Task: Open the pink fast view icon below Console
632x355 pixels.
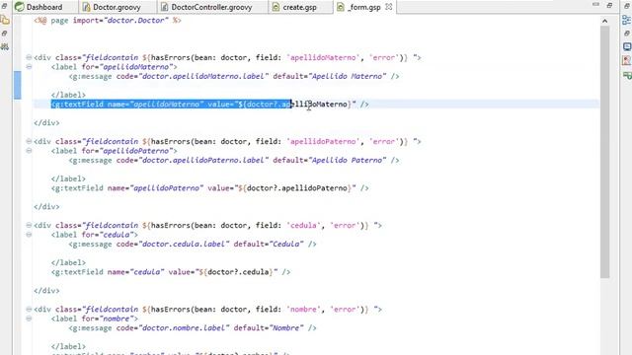Action: point(627,60)
